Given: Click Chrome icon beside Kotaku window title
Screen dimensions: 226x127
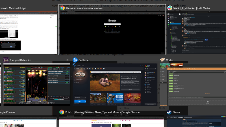Looking at the screenshot, I should (x=62, y=112).
